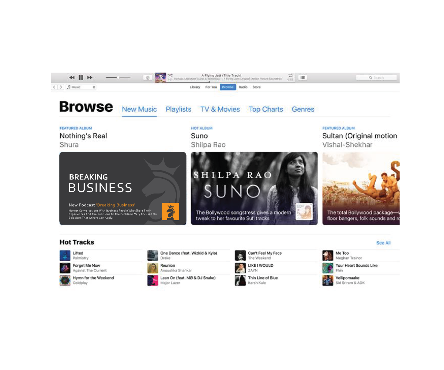Click the rewind/previous track button
This screenshot has width=444, height=370.
pyautogui.click(x=72, y=78)
